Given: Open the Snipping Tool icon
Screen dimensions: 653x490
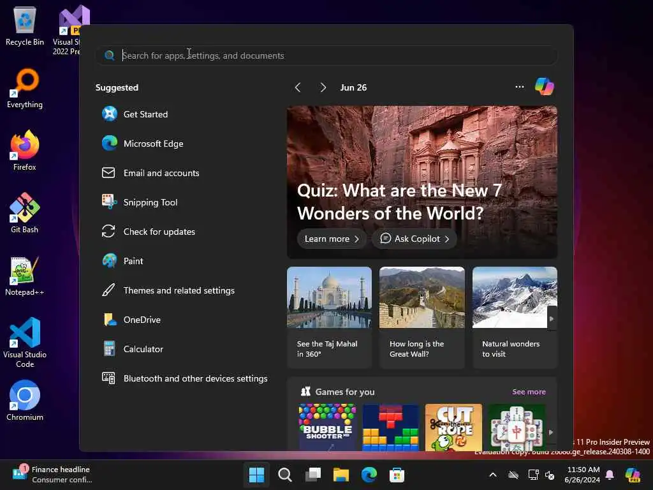Looking at the screenshot, I should pos(110,202).
